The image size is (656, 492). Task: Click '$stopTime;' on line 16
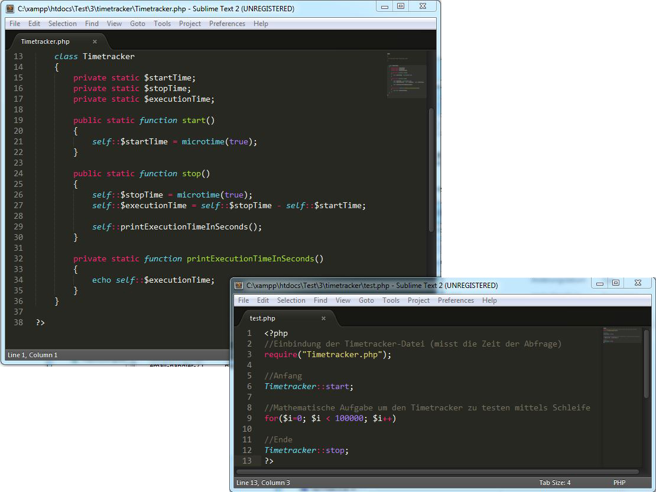167,88
